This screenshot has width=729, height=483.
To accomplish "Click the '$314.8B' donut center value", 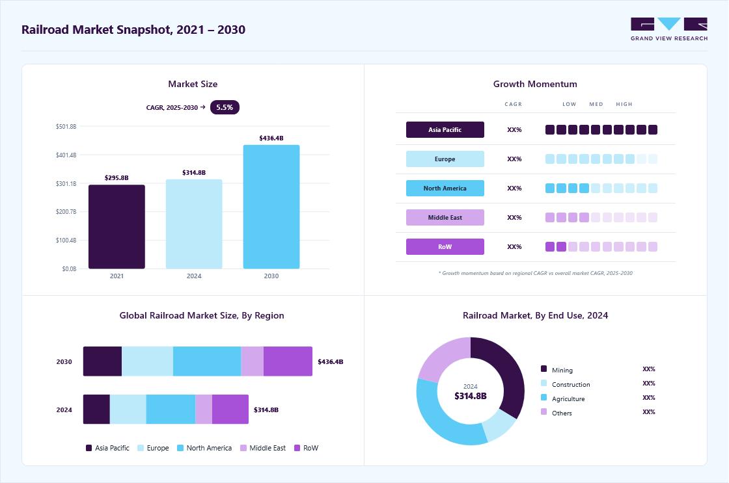I will 471,396.
